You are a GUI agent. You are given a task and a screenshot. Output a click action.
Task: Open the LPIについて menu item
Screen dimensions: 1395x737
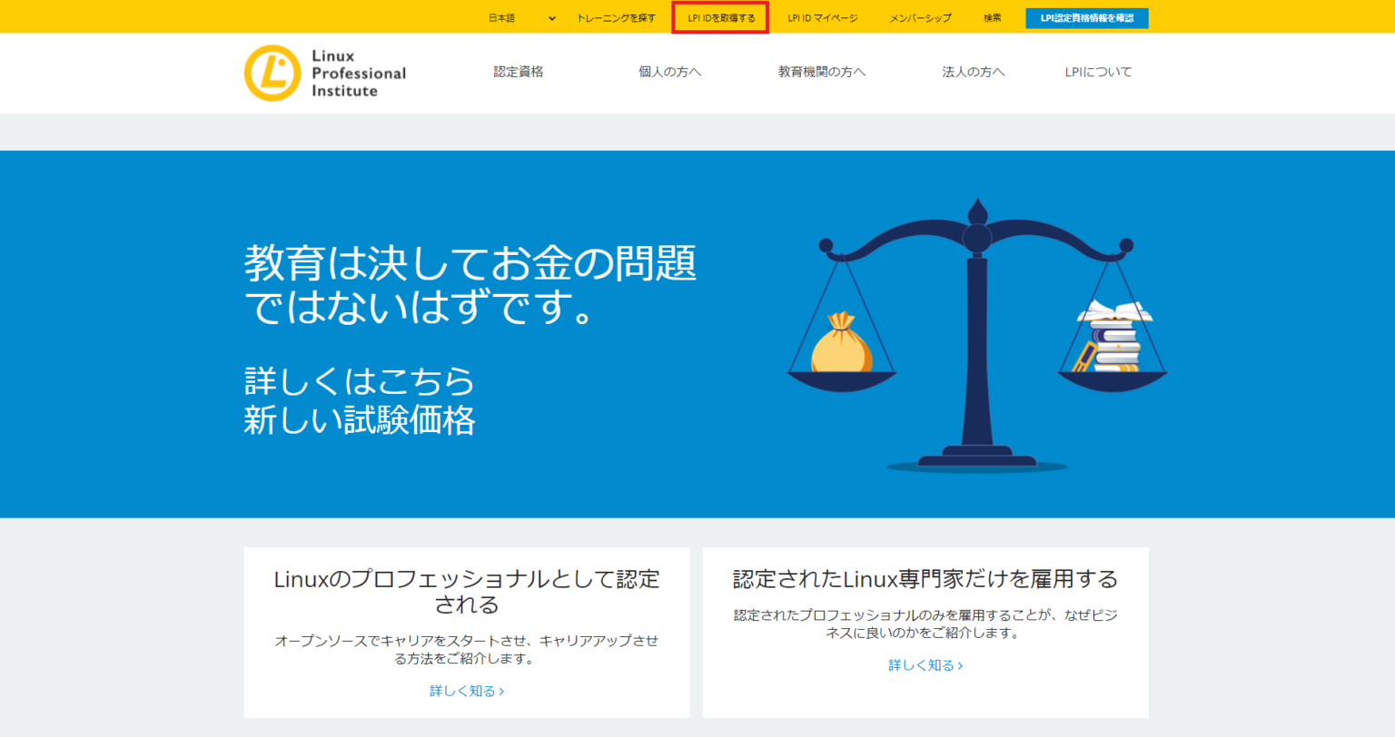pos(1098,72)
